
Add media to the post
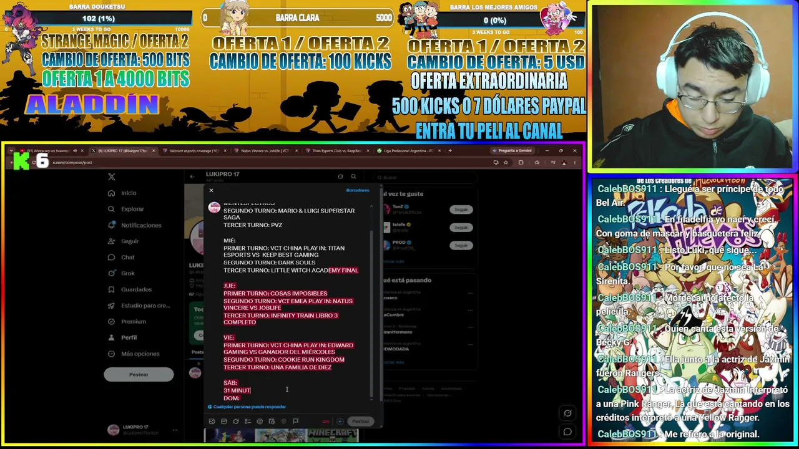[212, 422]
